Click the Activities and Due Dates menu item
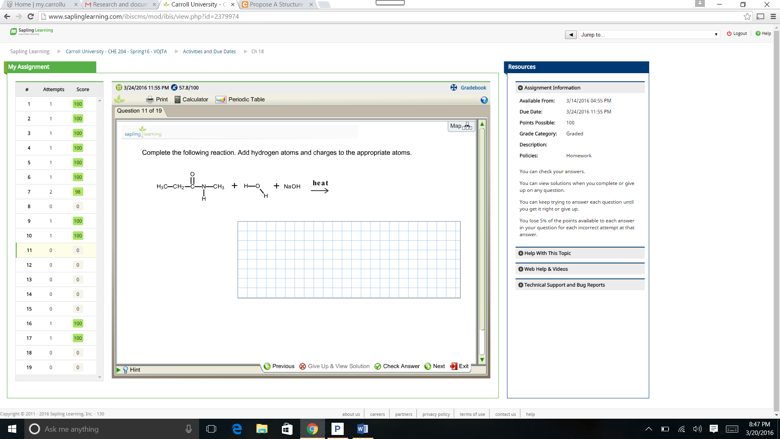Screen dimensions: 780x439 [x=209, y=51]
